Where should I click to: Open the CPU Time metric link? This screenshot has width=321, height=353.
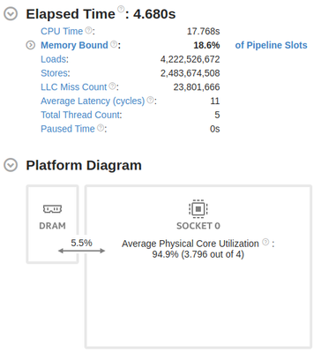(x=62, y=31)
